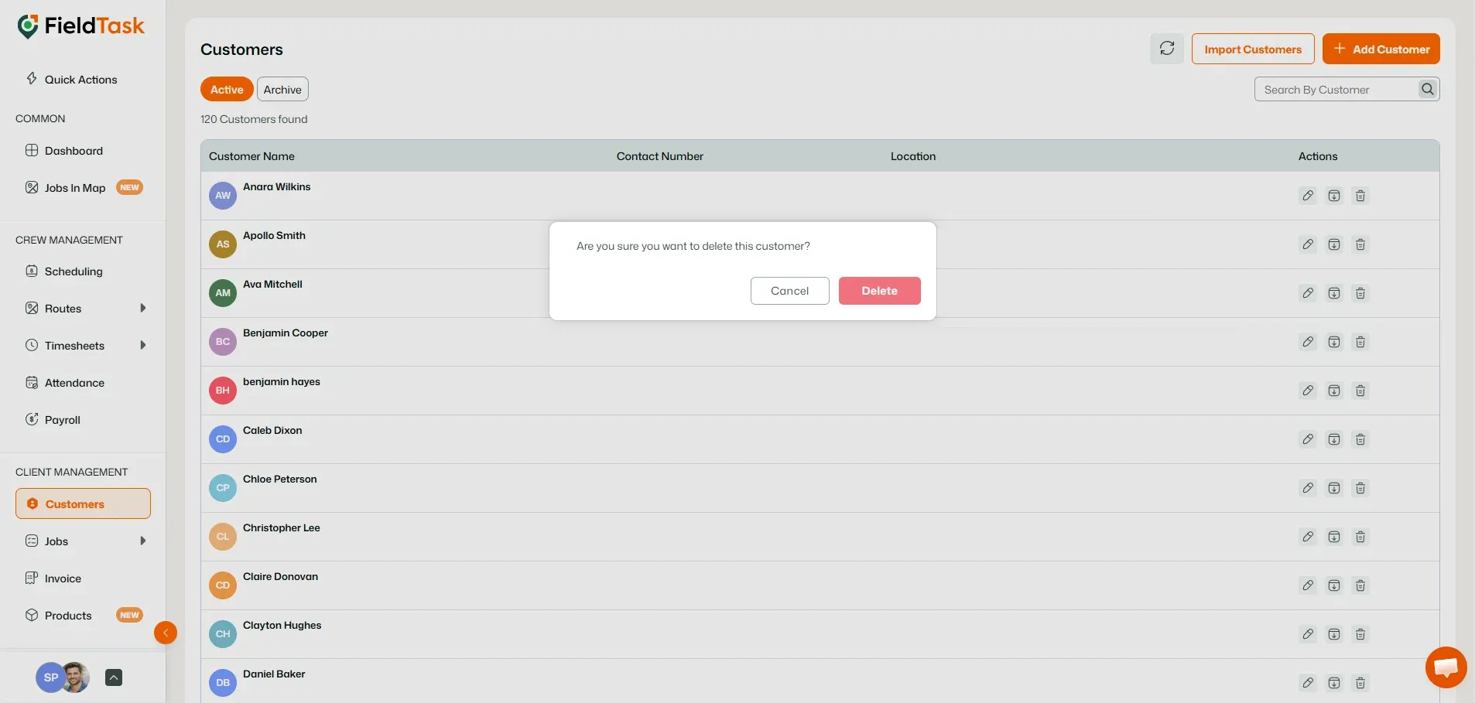
Task: Archive customer Clayton Hughes
Action: (1334, 634)
